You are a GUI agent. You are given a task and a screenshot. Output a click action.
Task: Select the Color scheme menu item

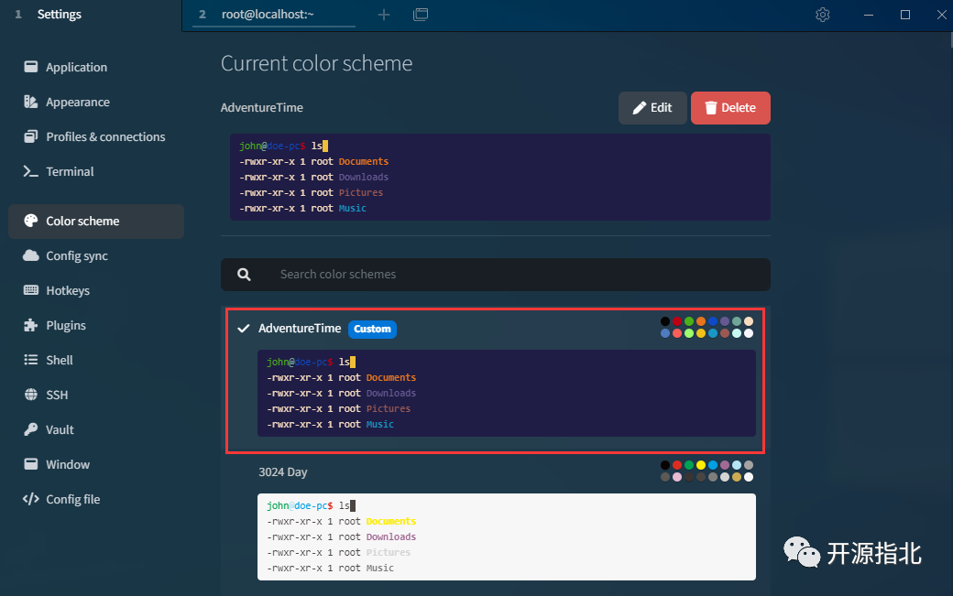coord(82,221)
